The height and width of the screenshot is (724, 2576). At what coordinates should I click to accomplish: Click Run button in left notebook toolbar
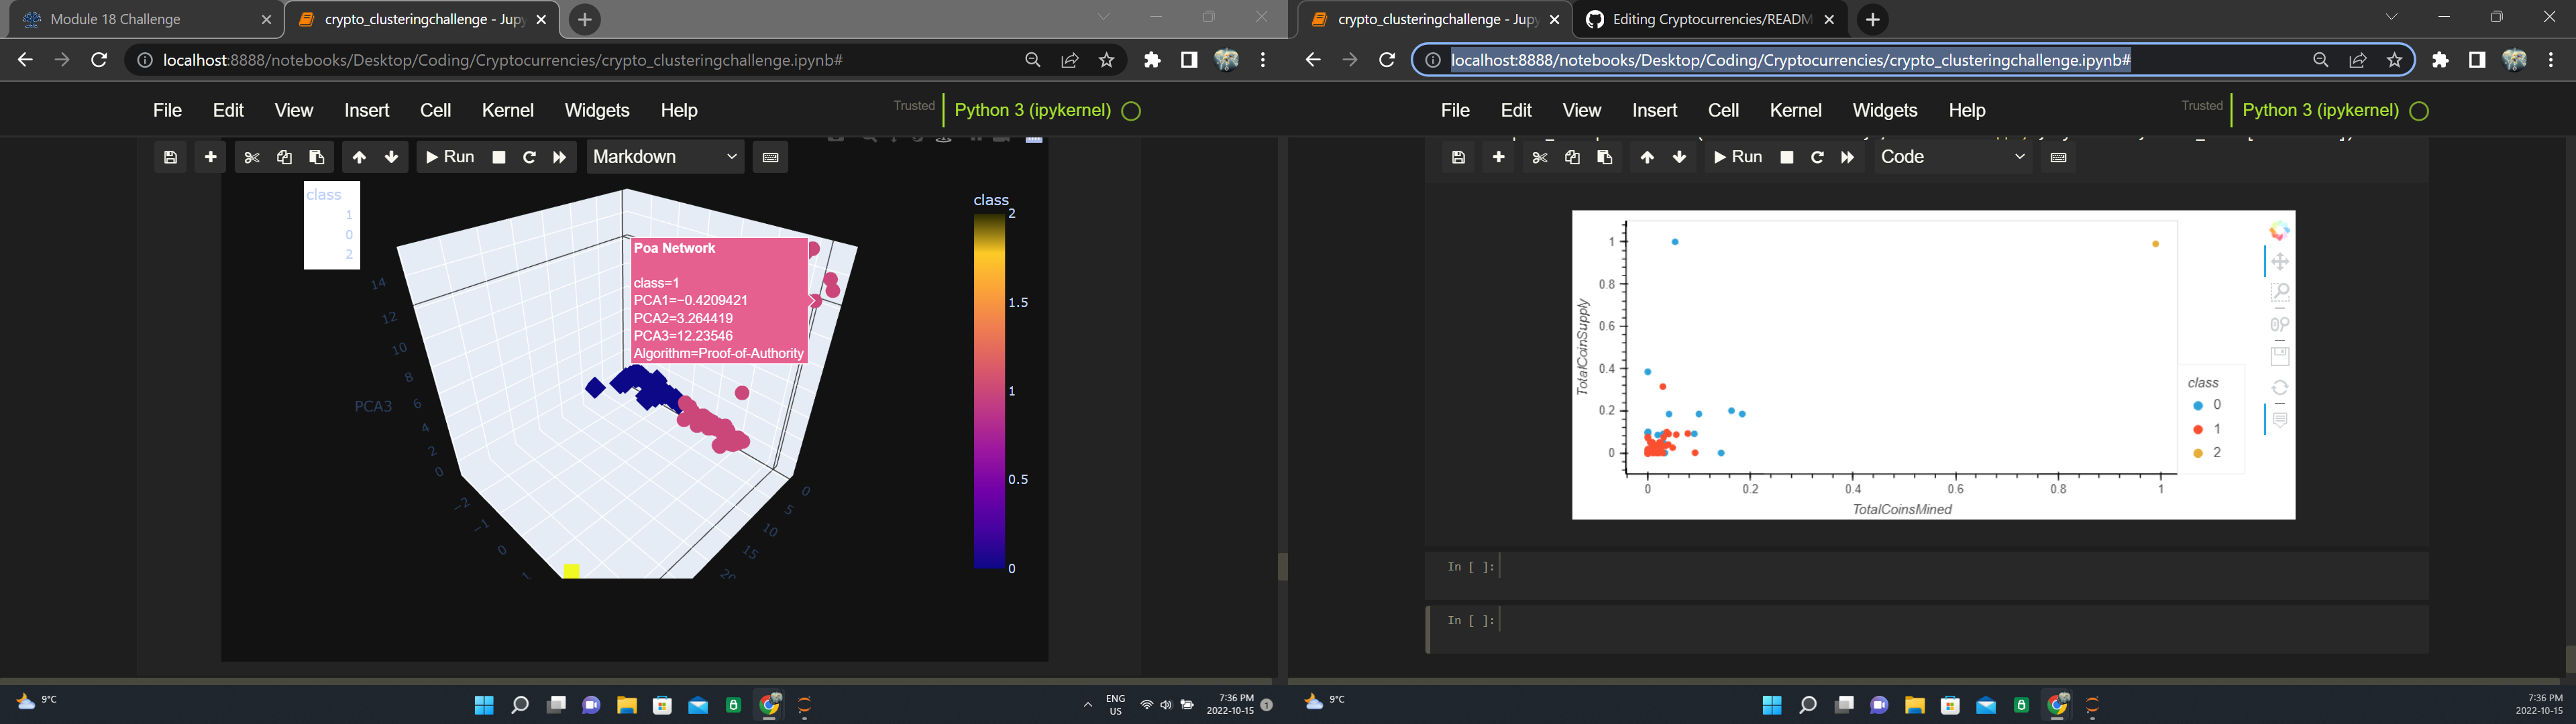[x=450, y=157]
